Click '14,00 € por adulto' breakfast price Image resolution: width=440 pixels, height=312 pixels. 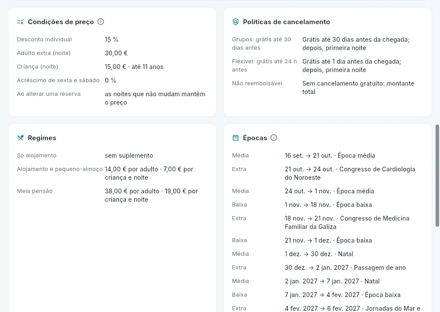pos(131,169)
